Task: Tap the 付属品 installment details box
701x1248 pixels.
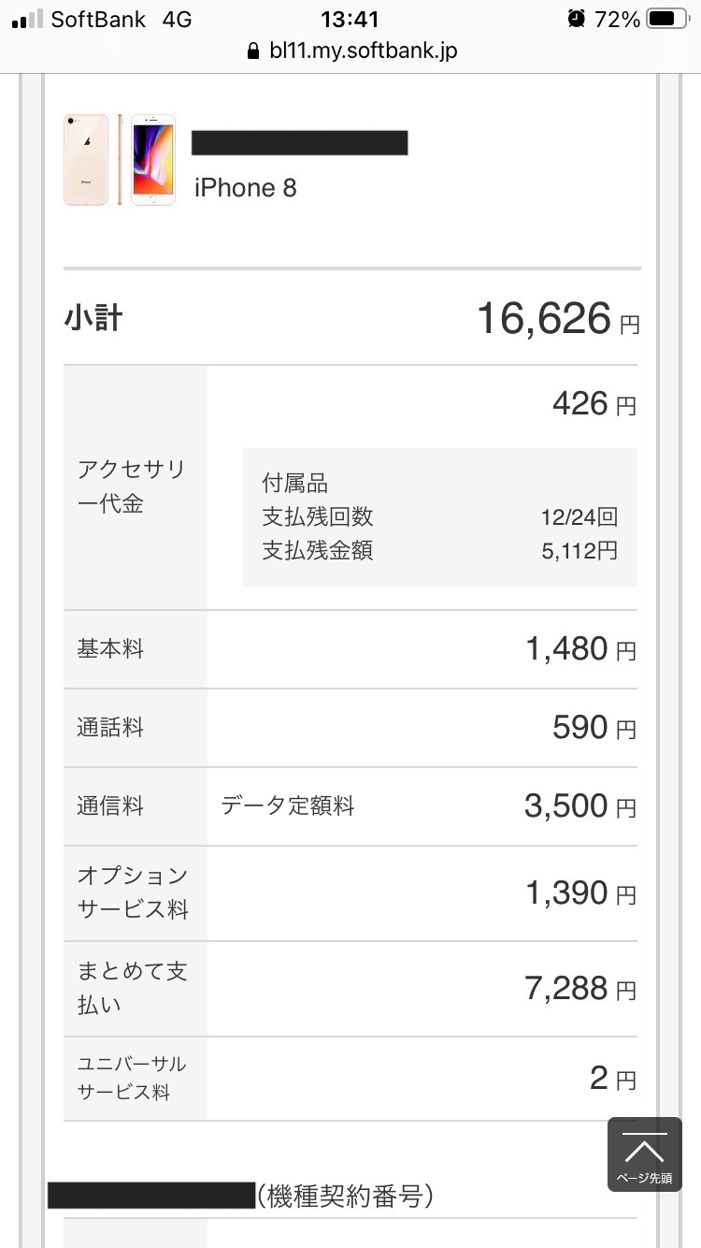Action: [439, 517]
